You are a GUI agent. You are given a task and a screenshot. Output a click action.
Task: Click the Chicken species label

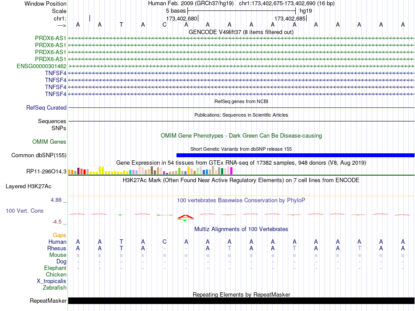pos(56,274)
